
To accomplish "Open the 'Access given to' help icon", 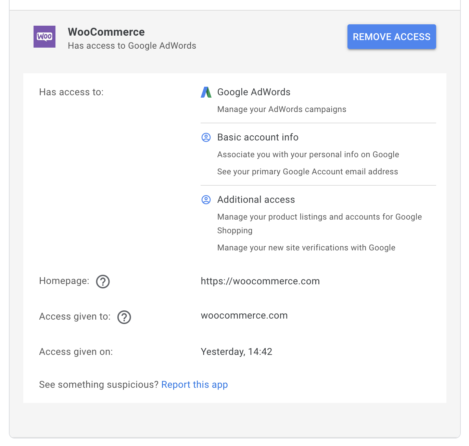I will click(124, 317).
